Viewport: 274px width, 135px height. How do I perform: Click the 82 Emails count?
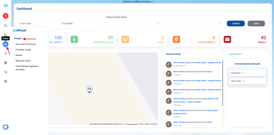click(263, 38)
